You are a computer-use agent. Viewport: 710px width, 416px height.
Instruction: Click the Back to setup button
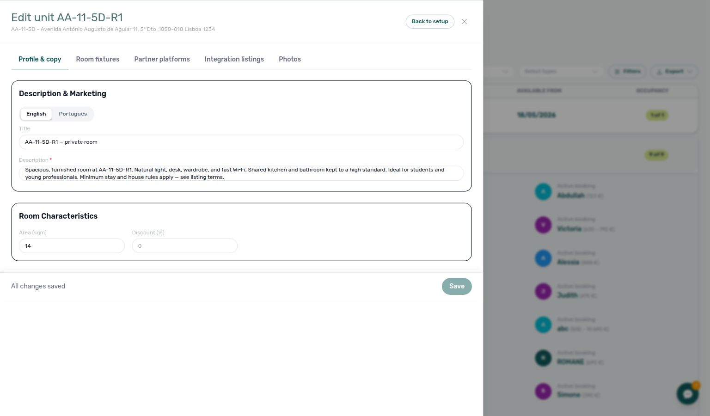tap(430, 22)
